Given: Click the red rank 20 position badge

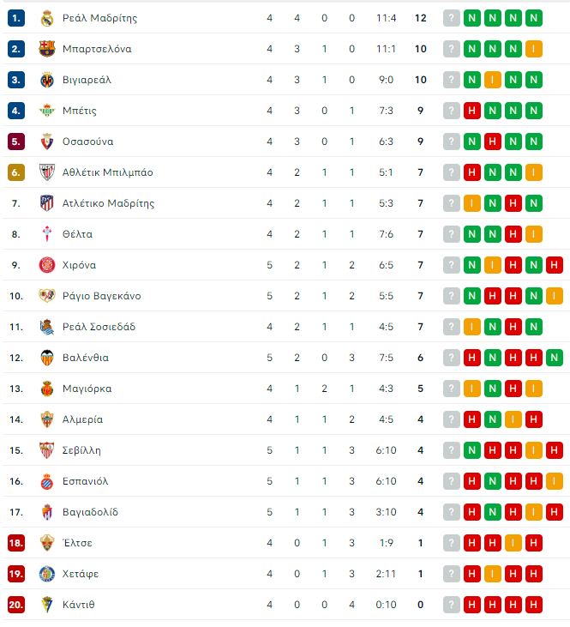Looking at the screenshot, I should pos(16,605).
